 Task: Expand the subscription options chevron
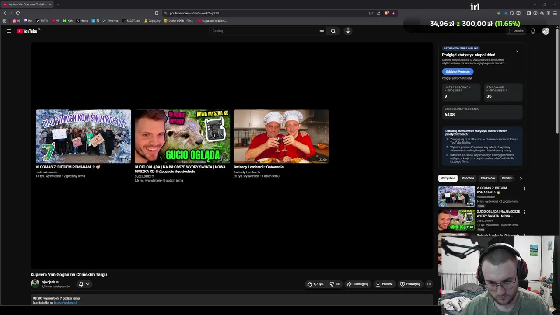(x=87, y=284)
